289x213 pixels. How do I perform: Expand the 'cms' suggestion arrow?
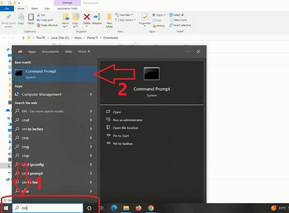tap(91, 138)
